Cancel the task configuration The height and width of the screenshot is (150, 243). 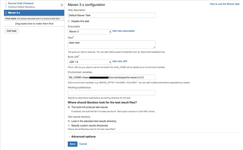pos(83,144)
